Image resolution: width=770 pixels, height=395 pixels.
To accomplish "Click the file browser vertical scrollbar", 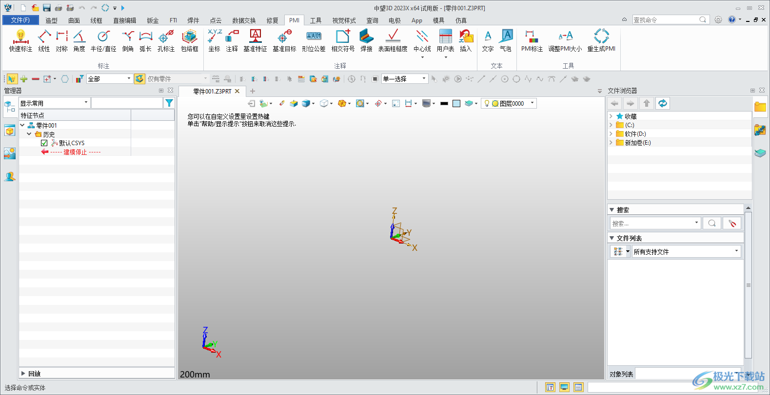I will point(749,285).
